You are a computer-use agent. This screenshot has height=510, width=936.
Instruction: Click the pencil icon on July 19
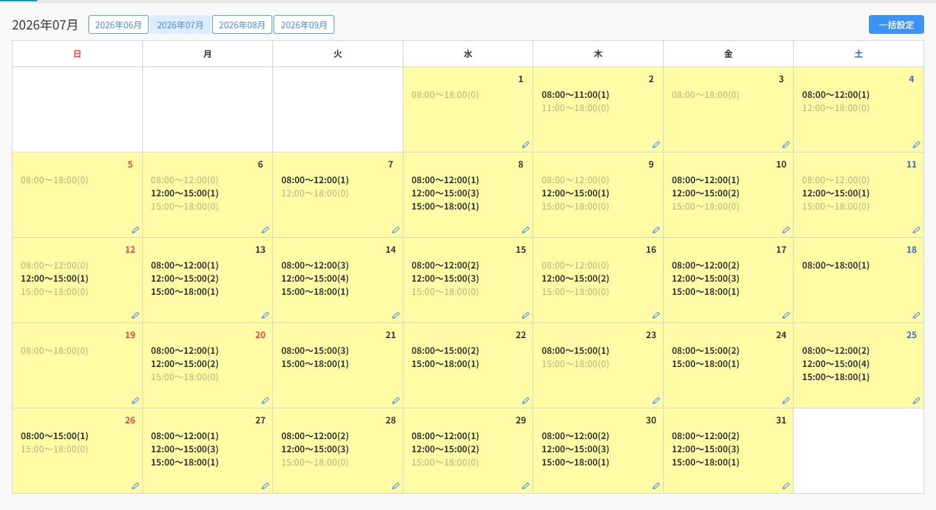click(x=136, y=401)
